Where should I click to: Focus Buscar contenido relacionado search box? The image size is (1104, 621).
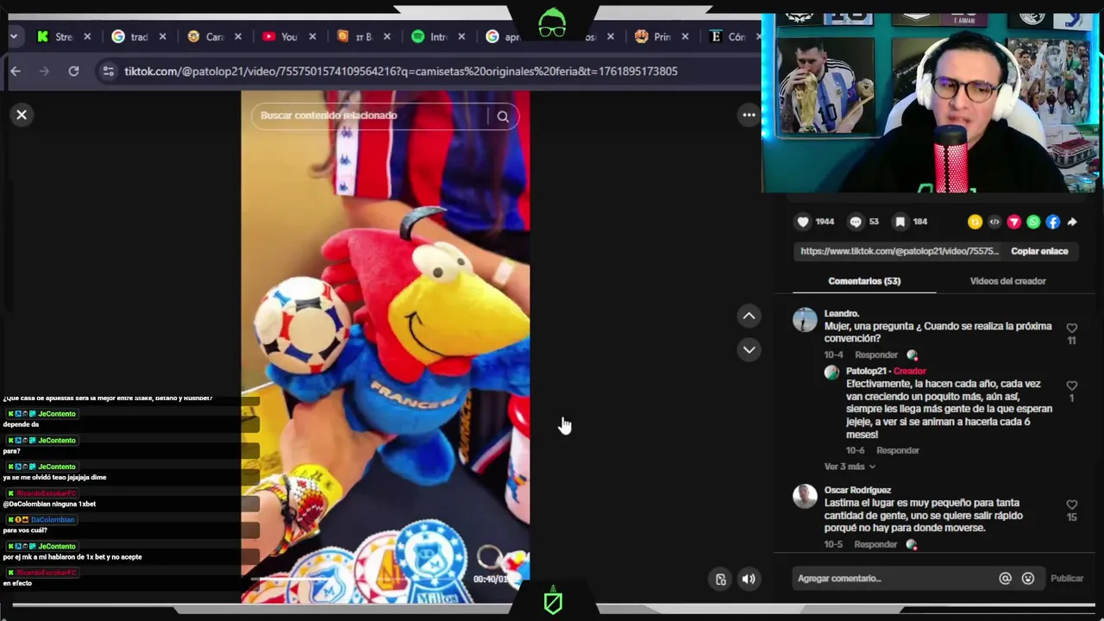point(369,116)
